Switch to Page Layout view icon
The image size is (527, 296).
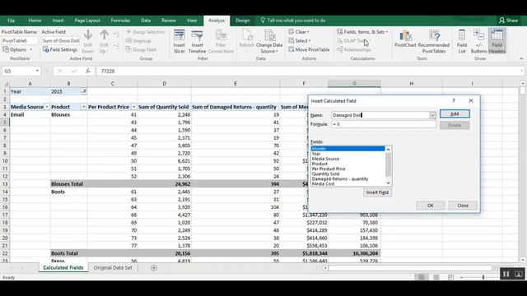436,277
